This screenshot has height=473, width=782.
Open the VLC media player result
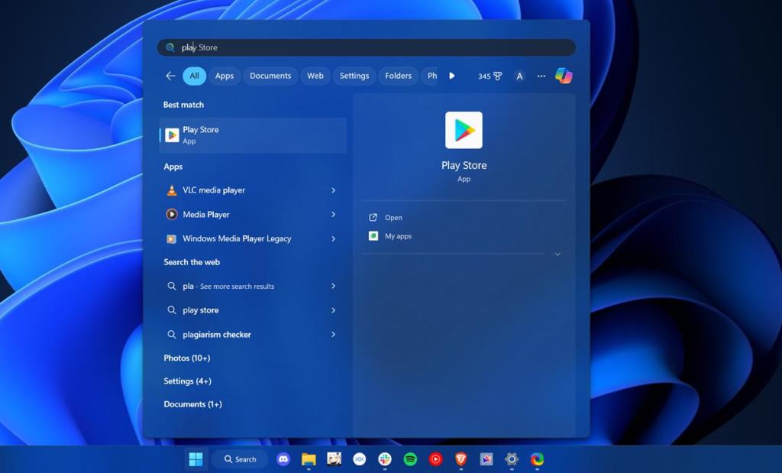252,190
